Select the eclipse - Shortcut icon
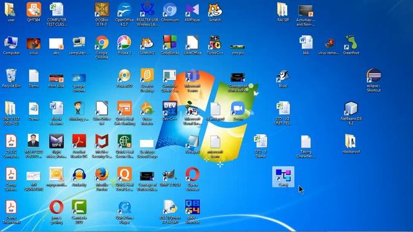 point(374,76)
